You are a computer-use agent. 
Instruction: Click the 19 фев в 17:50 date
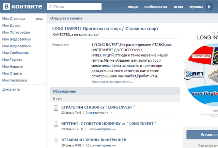72,129
